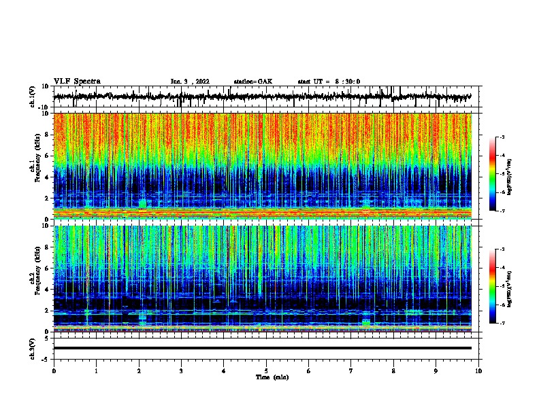This screenshot has height=416, width=539.
Task: Click time axis tick label "2"
Action: click(139, 371)
